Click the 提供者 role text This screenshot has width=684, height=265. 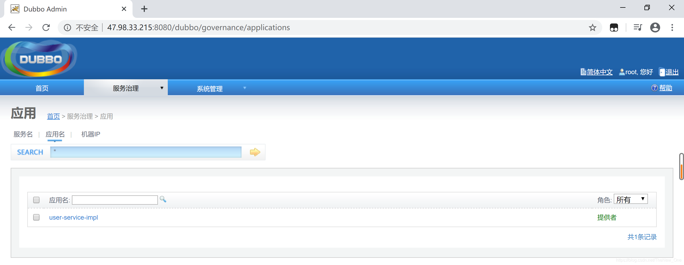coord(607,217)
